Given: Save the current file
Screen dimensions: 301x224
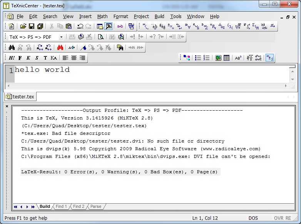Looking at the screenshot, I should point(32,26).
